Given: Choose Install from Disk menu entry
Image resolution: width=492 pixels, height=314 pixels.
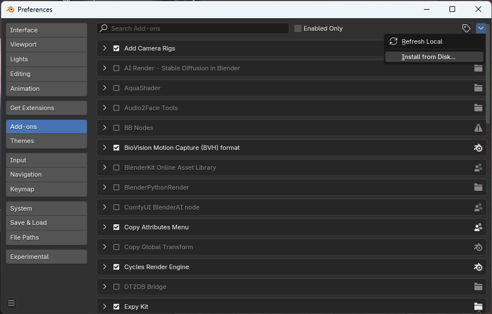Looking at the screenshot, I should [434, 57].
